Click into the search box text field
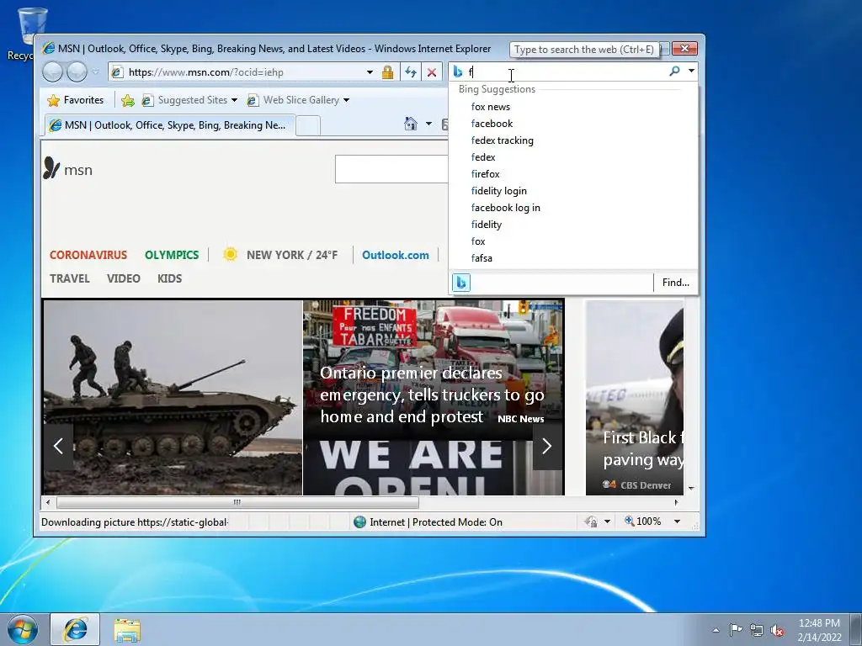Image resolution: width=862 pixels, height=646 pixels. 567,72
